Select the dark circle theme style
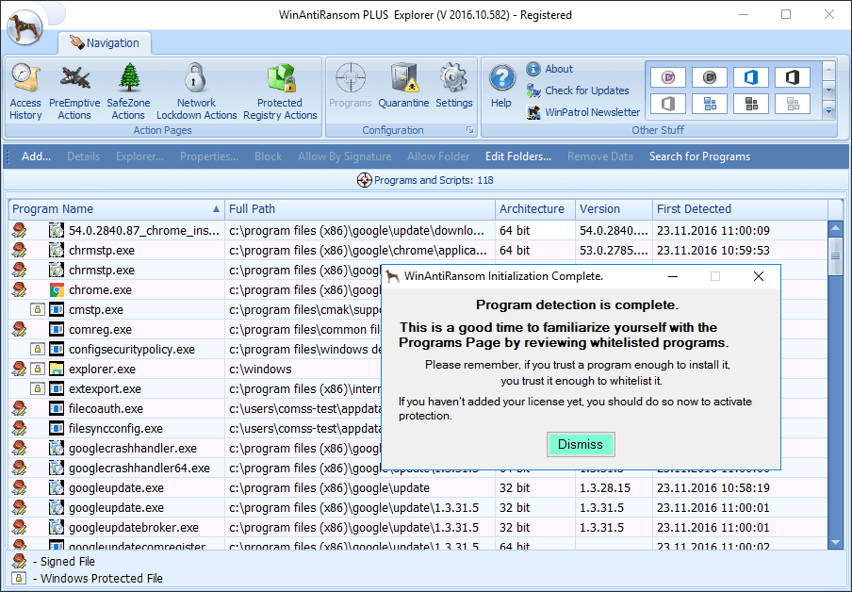The width and height of the screenshot is (852, 592). [710, 77]
